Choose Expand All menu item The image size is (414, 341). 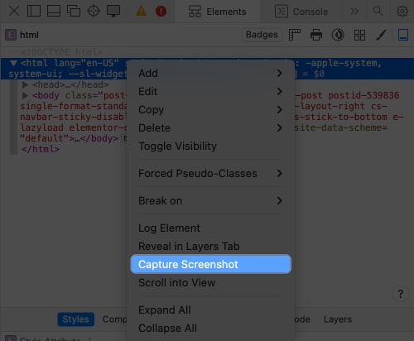pyautogui.click(x=210, y=310)
